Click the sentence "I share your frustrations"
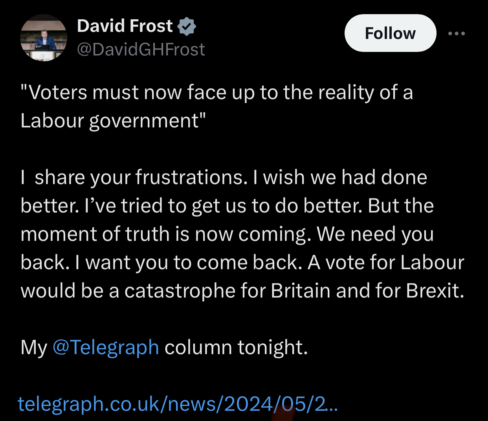 pyautogui.click(x=134, y=177)
